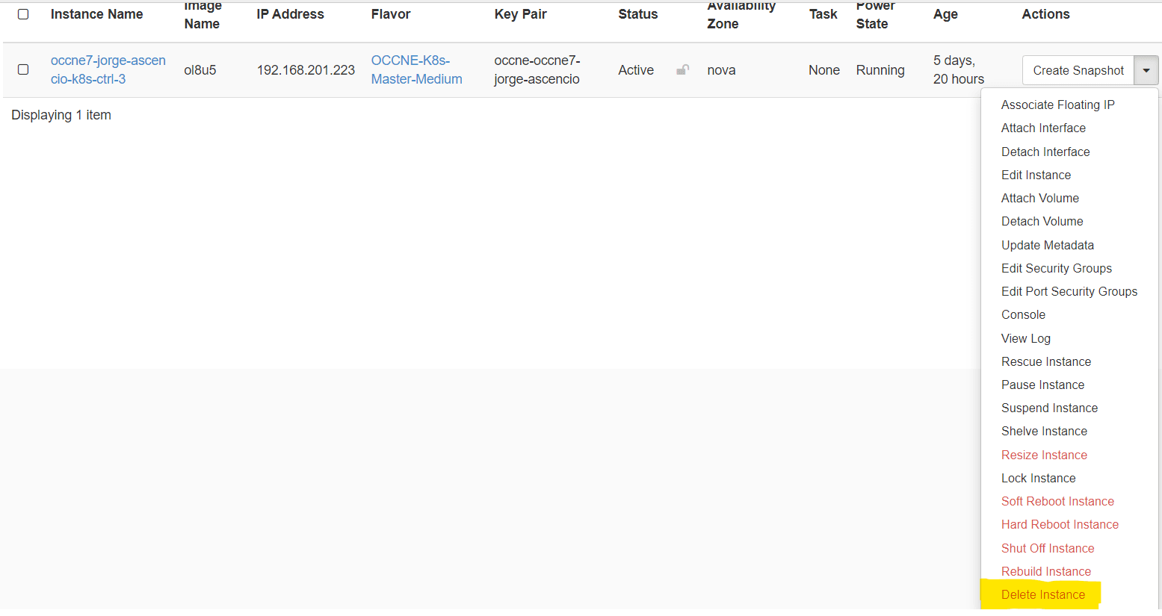Choose Attach Volume from the menu
Screen dimensions: 1162x616
point(1039,198)
